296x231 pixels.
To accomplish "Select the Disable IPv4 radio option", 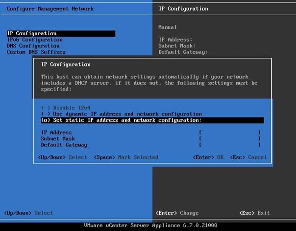I will [66, 108].
